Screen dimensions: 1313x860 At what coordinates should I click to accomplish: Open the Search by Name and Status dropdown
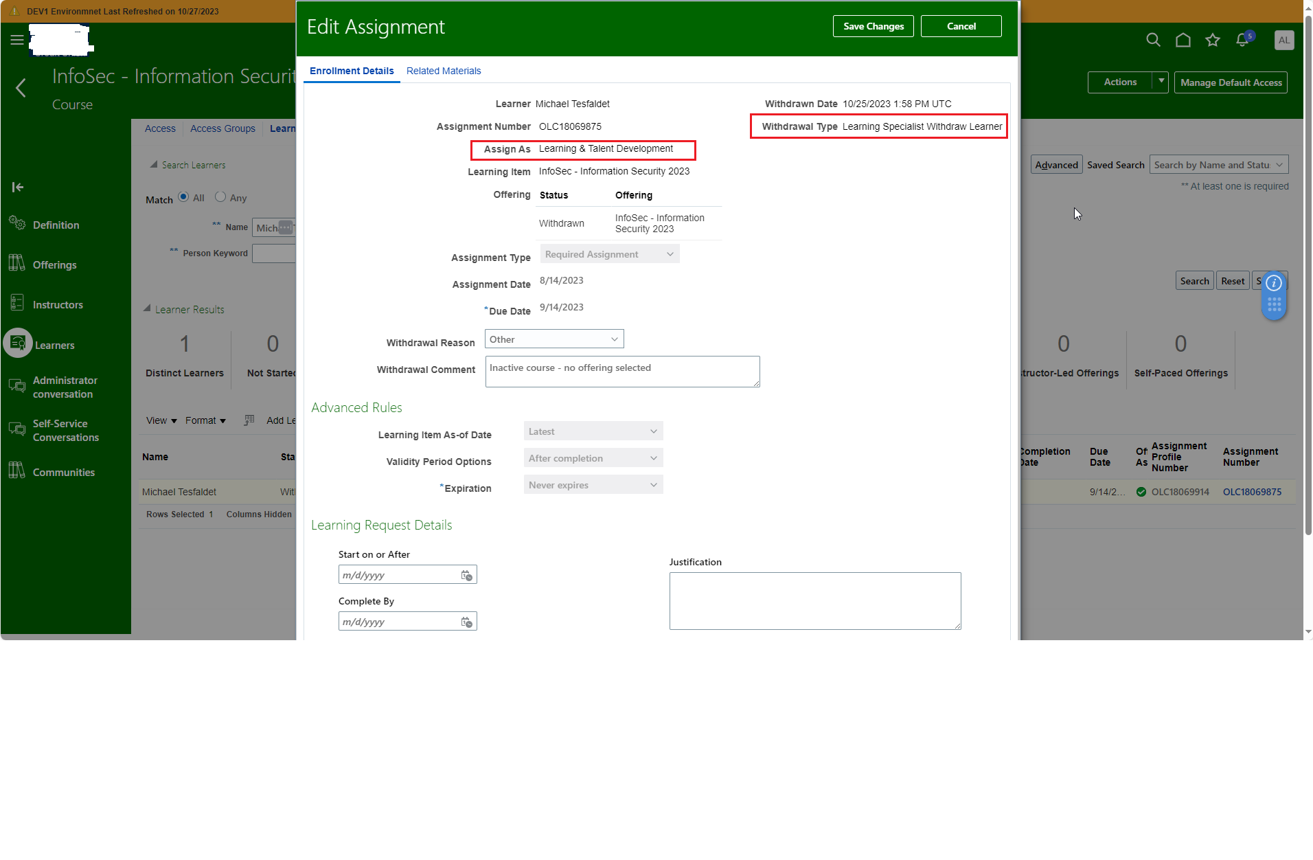pos(1218,164)
